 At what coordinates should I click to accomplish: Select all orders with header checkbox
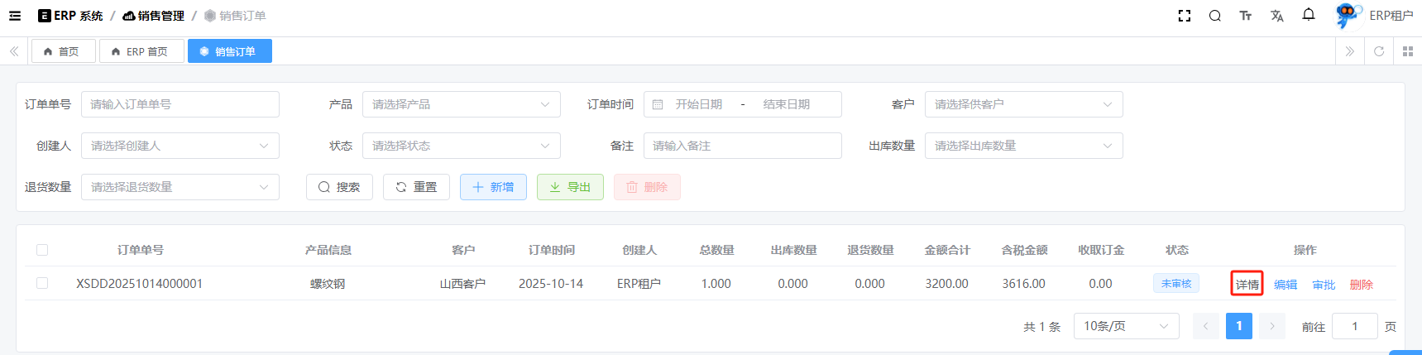(42, 250)
